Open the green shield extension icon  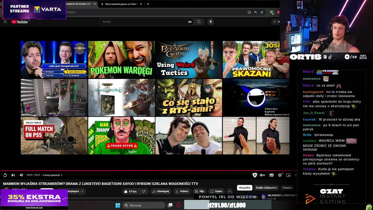point(272,12)
